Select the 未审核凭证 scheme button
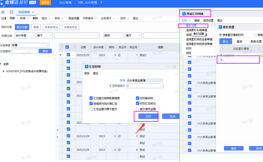This screenshot has height=162, width=263. [x=51, y=27]
